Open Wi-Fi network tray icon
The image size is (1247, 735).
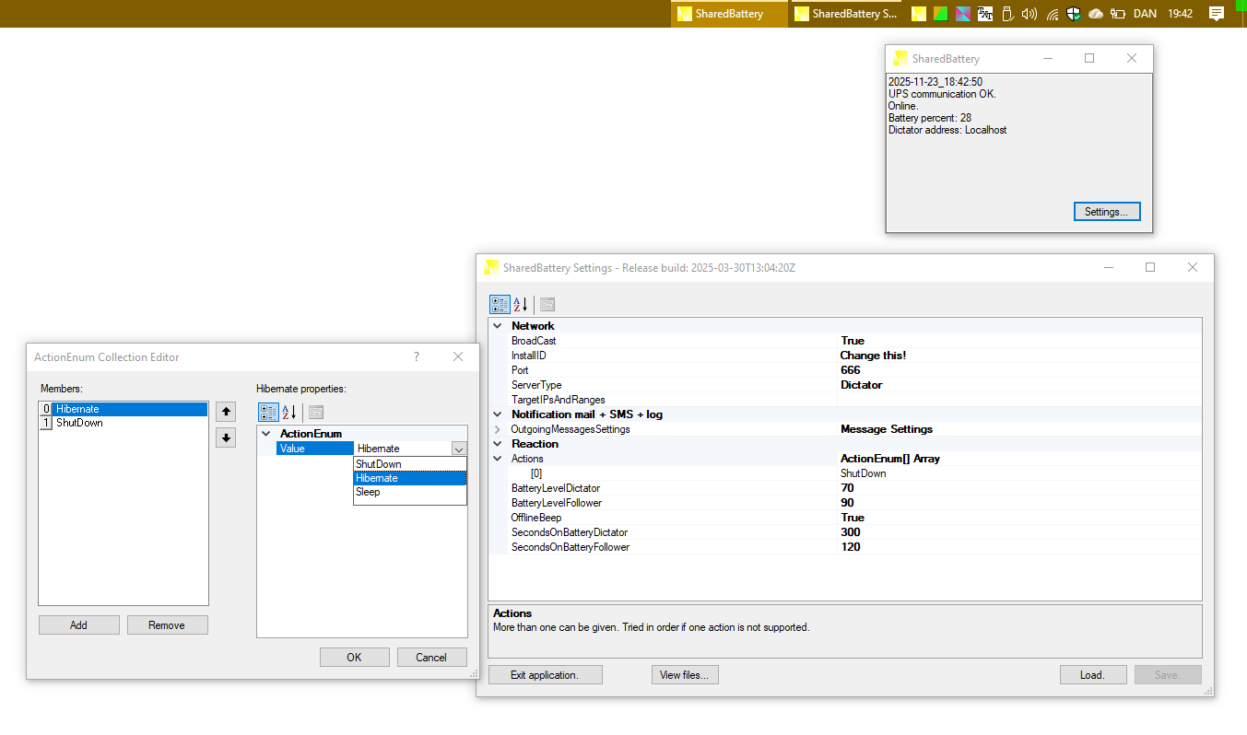pyautogui.click(x=1052, y=14)
